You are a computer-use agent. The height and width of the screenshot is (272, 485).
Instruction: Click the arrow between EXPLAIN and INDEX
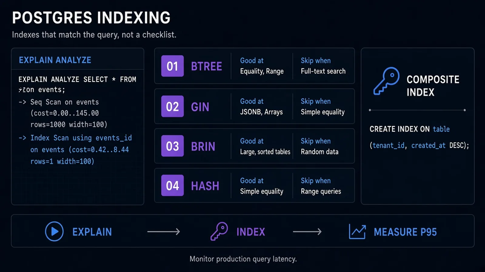[164, 232]
